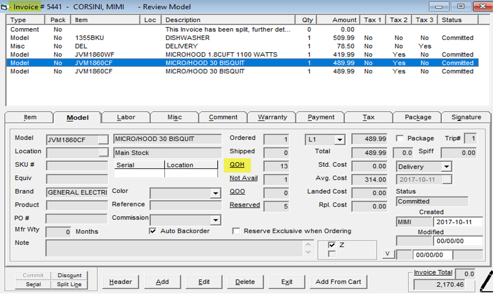Uncheck the Z checkbox
This screenshot has width=493, height=295.
coord(331,245)
